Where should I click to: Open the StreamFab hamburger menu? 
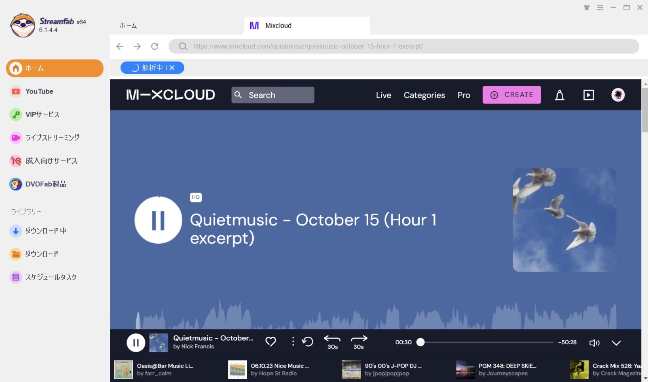coord(600,7)
